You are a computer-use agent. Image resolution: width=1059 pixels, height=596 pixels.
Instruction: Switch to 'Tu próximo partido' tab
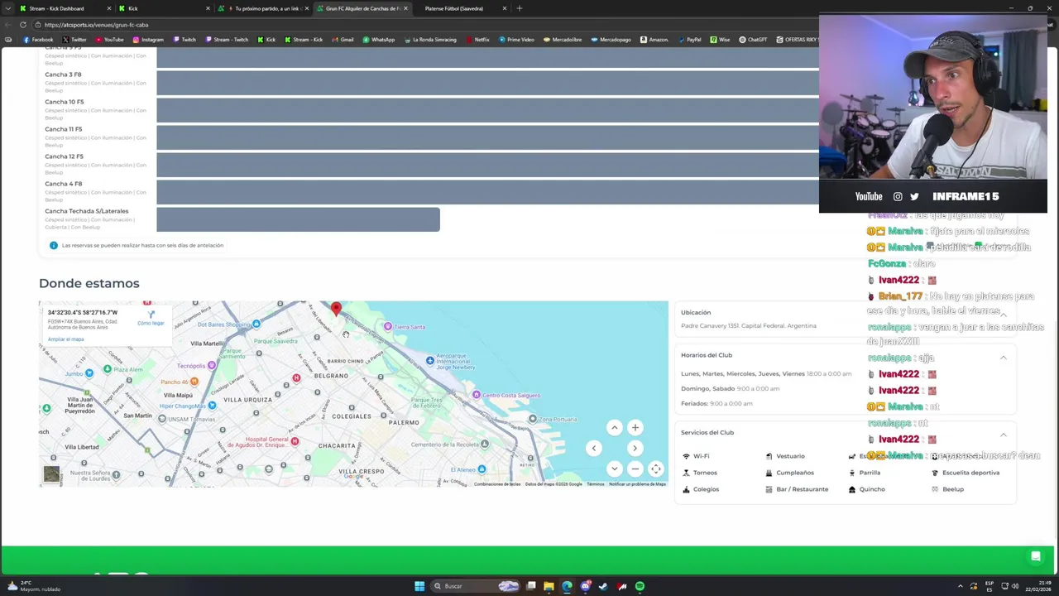click(263, 8)
